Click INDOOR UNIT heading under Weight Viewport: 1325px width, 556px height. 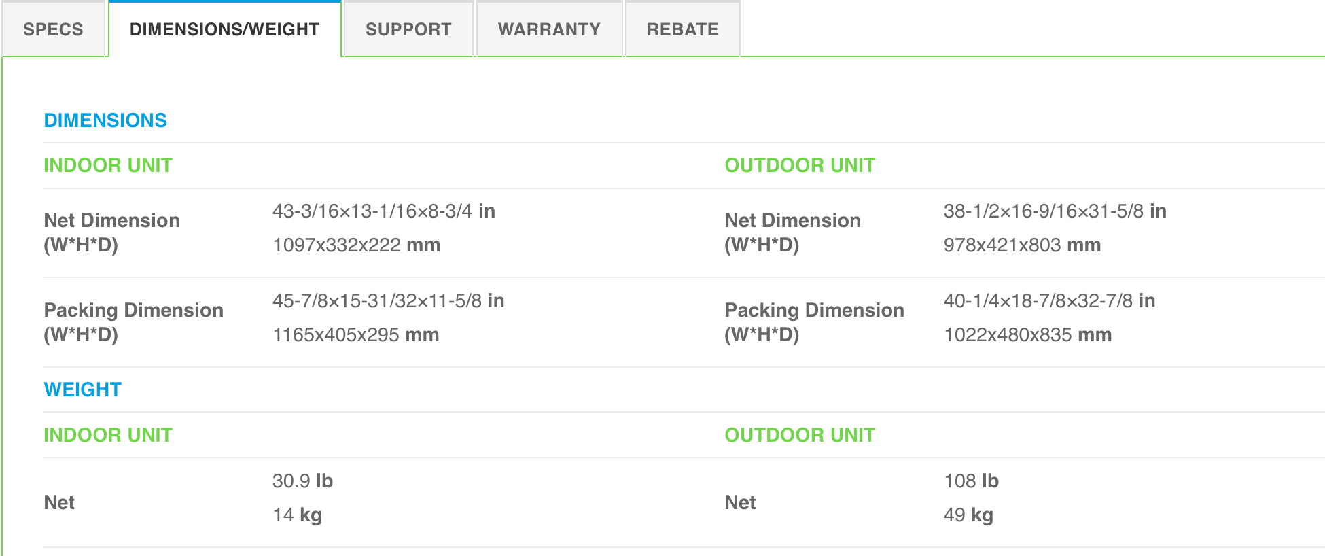[108, 435]
